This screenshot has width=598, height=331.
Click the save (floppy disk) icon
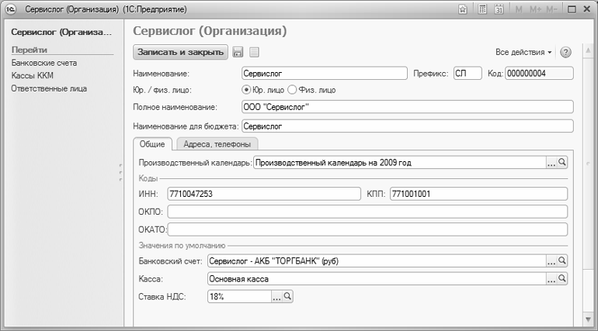click(x=238, y=52)
